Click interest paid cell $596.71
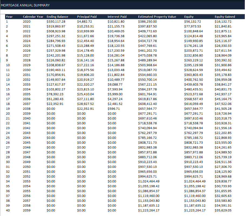 [113, 109]
